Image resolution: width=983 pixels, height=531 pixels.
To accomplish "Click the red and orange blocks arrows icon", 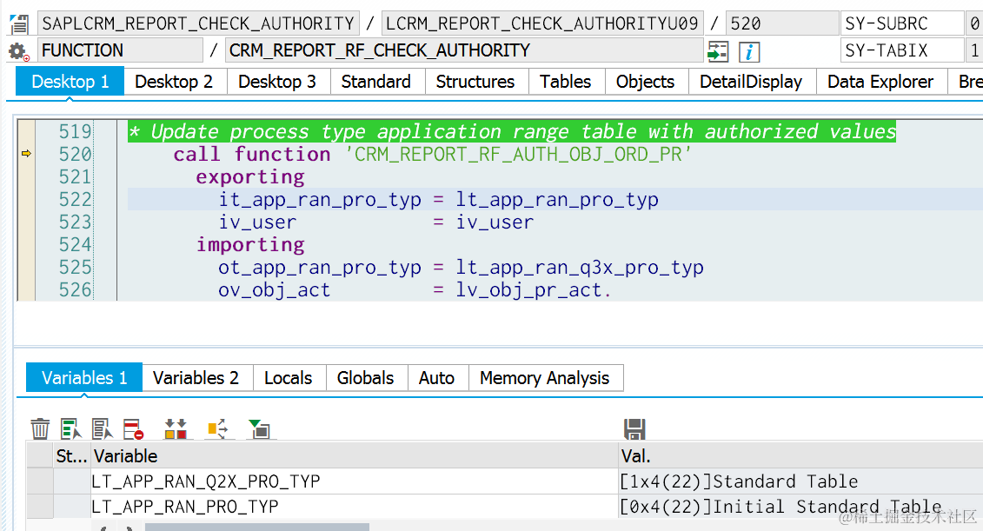I will pyautogui.click(x=176, y=428).
